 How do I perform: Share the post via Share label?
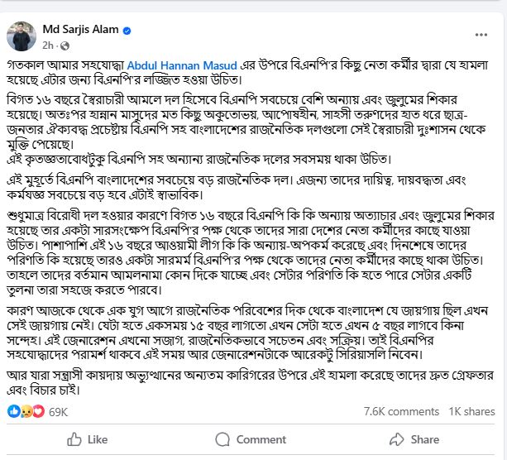pos(424,439)
